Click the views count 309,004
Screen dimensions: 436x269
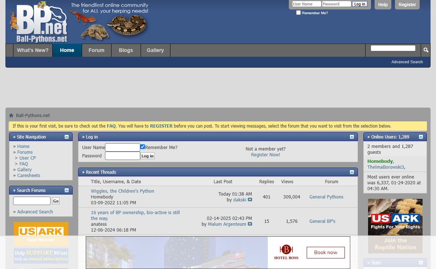pyautogui.click(x=292, y=197)
